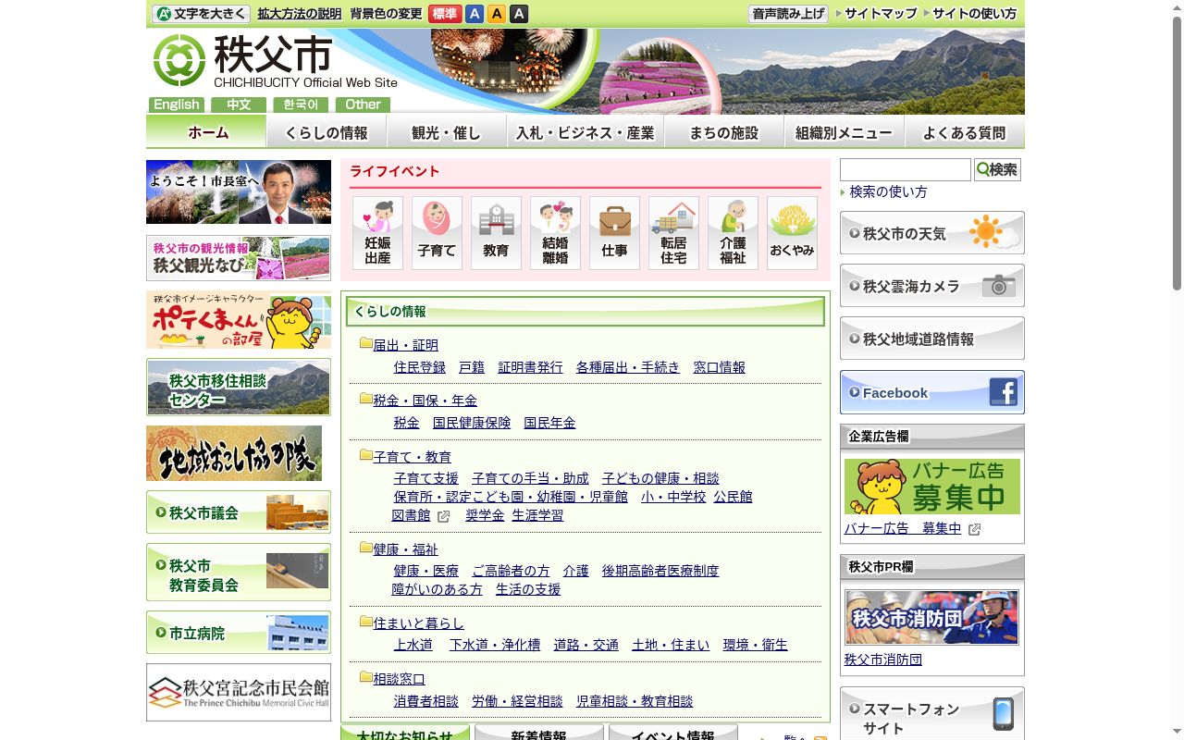
Task: Open the 秩父市議会 banner
Action: click(x=239, y=512)
